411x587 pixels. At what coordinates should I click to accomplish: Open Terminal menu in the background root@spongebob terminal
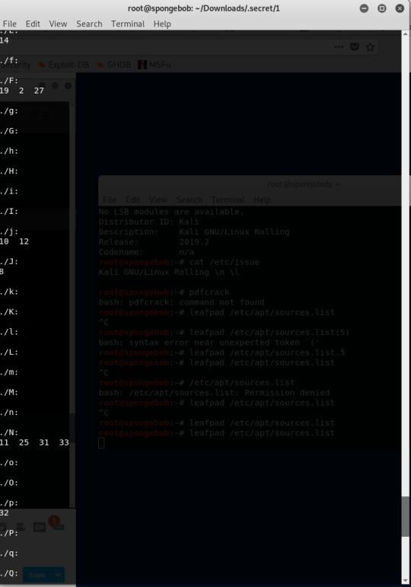(x=228, y=200)
